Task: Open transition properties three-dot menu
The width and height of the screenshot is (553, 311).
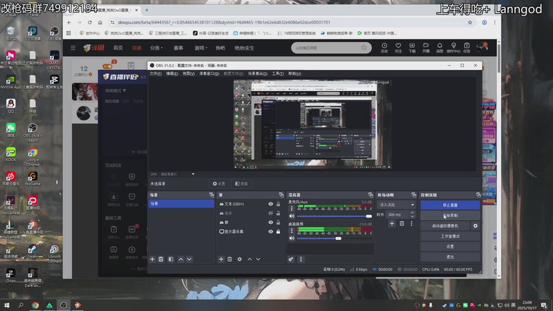Action: pyautogui.click(x=411, y=223)
